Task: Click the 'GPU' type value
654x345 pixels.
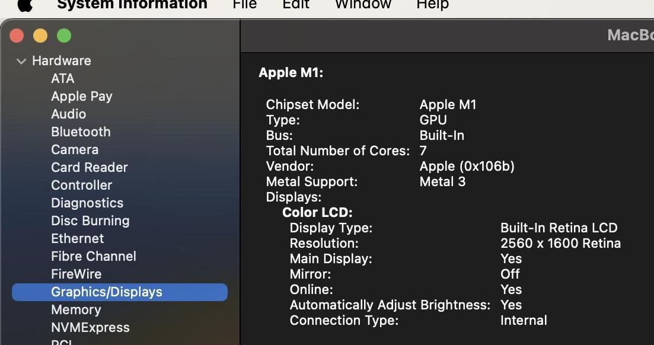Action: point(433,120)
